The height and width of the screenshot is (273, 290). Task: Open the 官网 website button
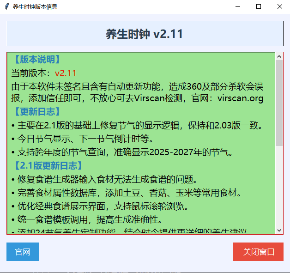tap(23, 252)
